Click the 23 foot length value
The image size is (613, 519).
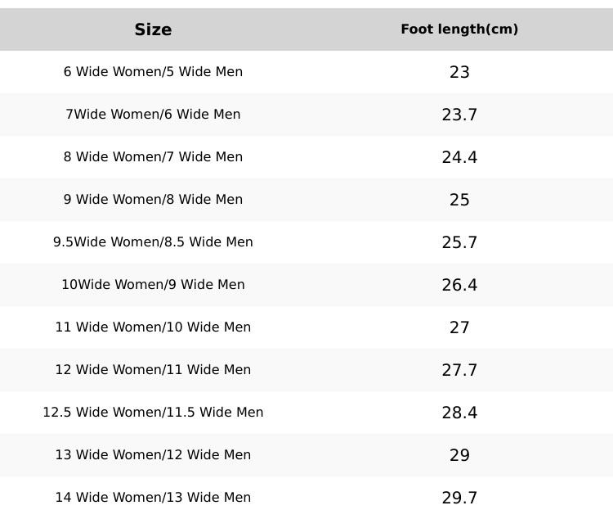point(459,72)
